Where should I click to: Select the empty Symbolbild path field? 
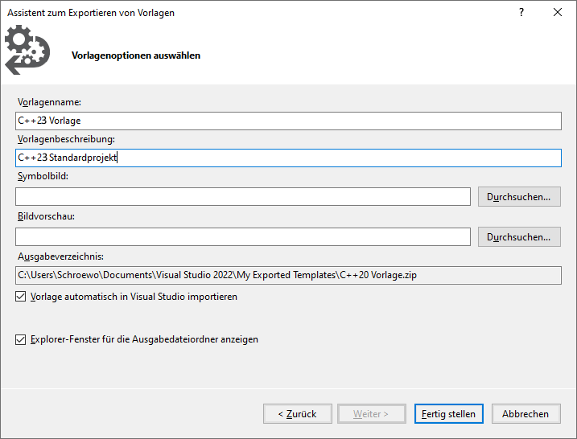point(243,197)
